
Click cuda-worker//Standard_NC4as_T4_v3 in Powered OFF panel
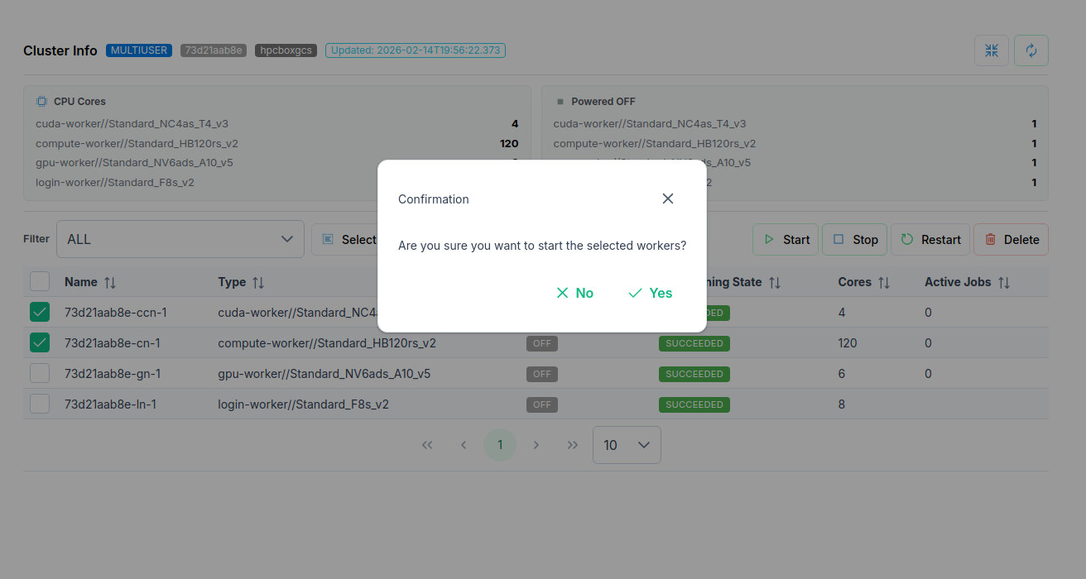point(650,124)
